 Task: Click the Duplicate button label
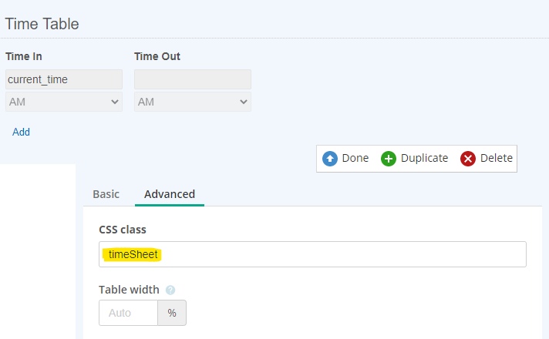tap(424, 158)
